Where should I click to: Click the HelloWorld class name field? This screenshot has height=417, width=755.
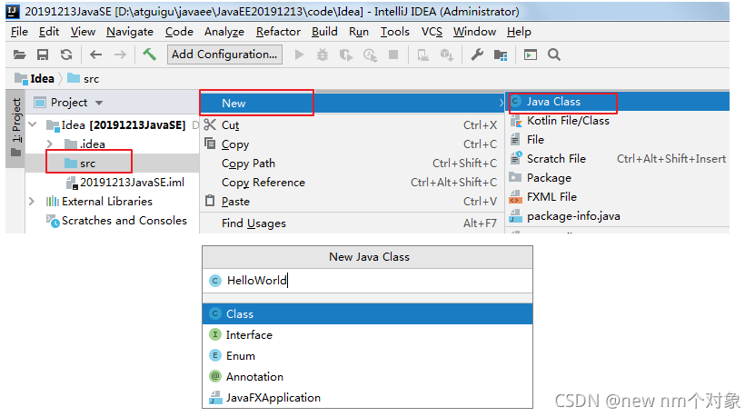367,280
